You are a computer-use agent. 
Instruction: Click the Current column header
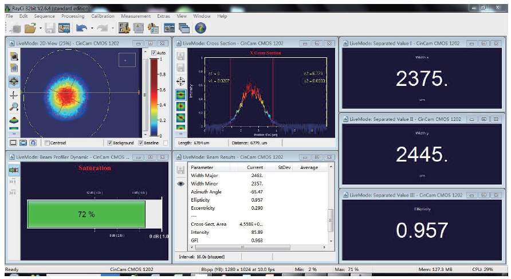point(255,167)
